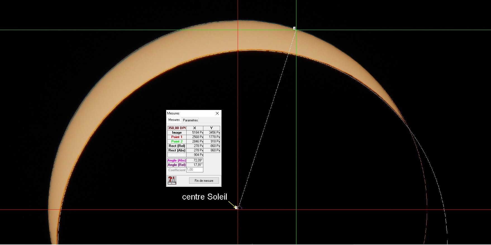The image size is (491, 245).
Task: Click the green Point 2 label
Action: (x=177, y=141)
